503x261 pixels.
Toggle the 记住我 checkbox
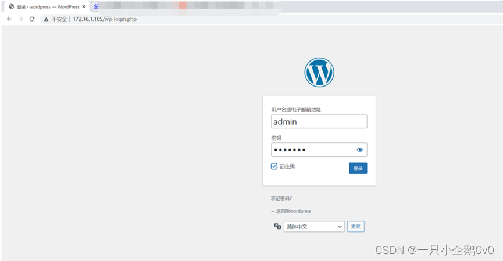pyautogui.click(x=274, y=166)
